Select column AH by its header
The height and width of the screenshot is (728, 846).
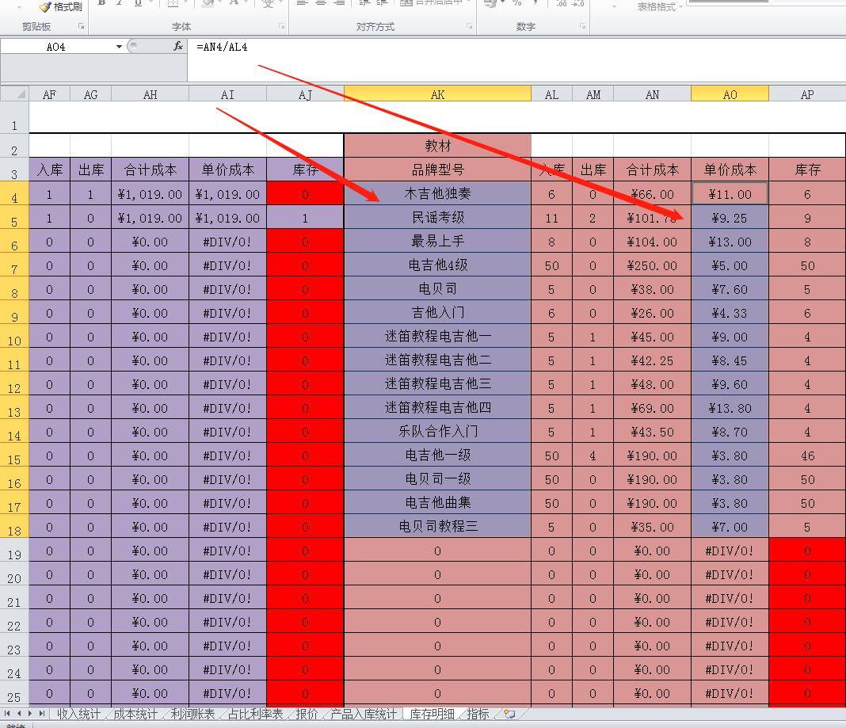[150, 94]
